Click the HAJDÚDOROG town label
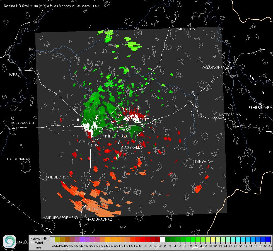273x251 pixels. [x=57, y=177]
